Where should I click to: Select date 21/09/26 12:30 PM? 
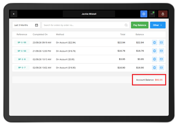click(42, 51)
